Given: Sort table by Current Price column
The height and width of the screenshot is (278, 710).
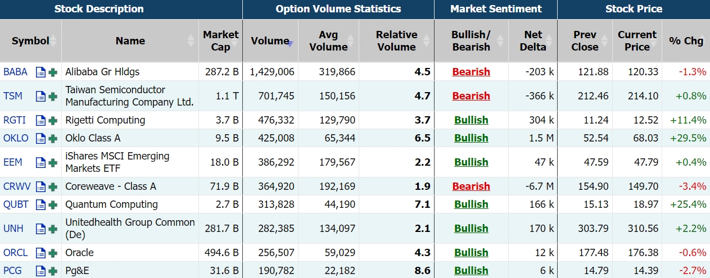Looking at the screenshot, I should [x=637, y=41].
